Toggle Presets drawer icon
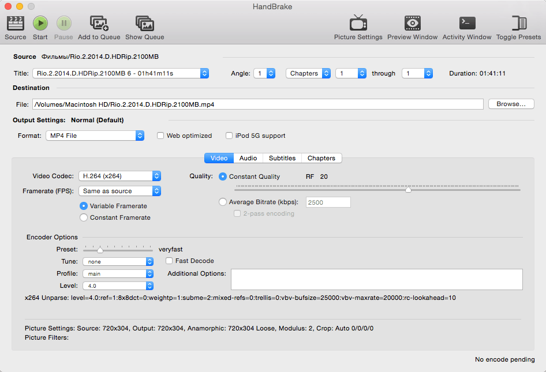The width and height of the screenshot is (546, 372). click(x=519, y=23)
